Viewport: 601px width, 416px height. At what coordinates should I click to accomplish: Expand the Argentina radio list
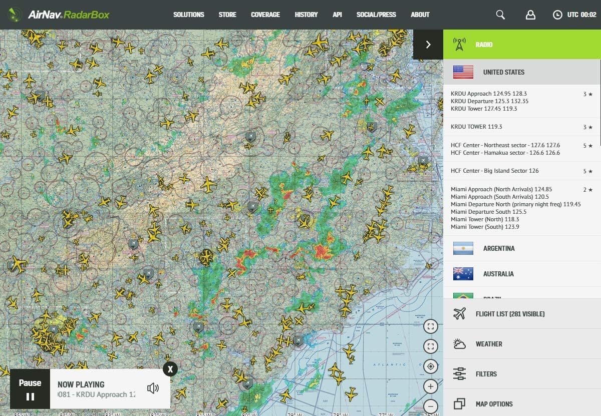(x=498, y=248)
